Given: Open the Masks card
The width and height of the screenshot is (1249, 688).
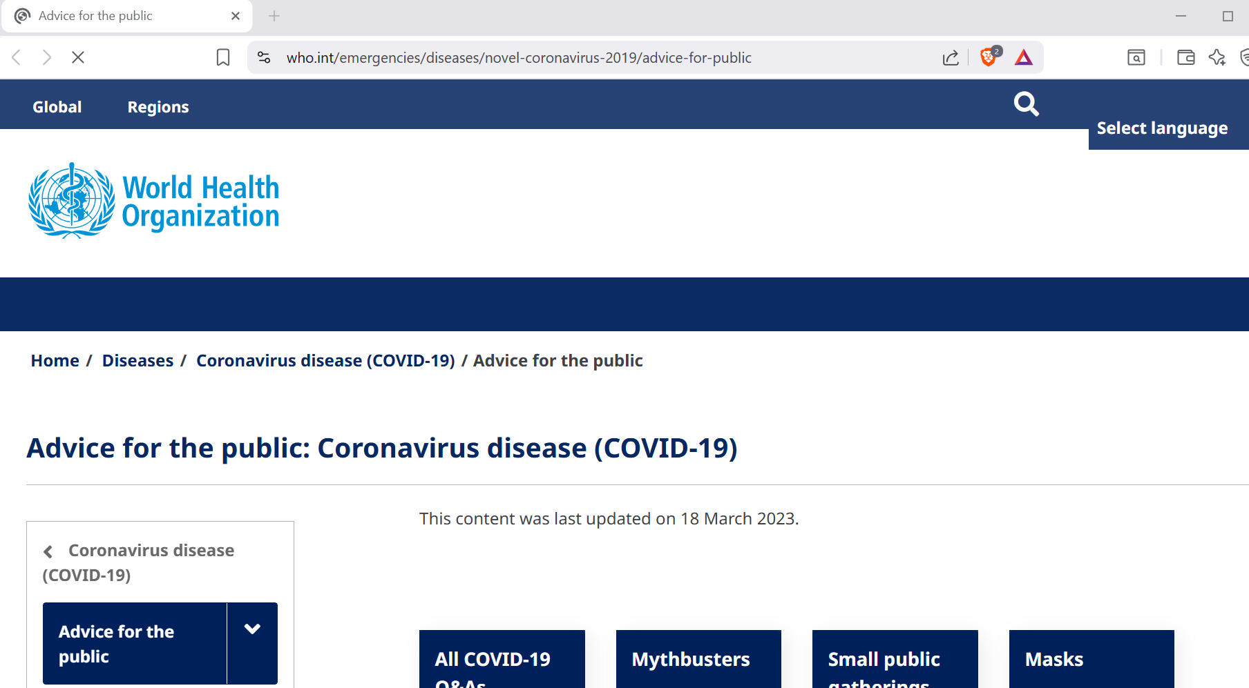Looking at the screenshot, I should click(x=1091, y=659).
